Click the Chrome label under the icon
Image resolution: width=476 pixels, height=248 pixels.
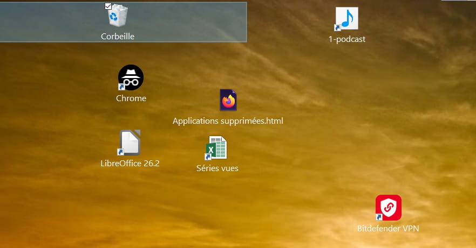click(131, 98)
